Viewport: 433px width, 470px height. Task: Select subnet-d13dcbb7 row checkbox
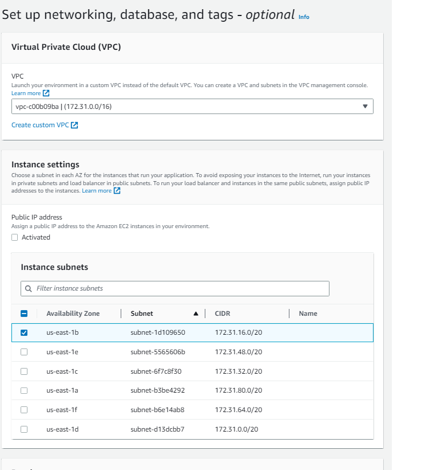tap(24, 429)
